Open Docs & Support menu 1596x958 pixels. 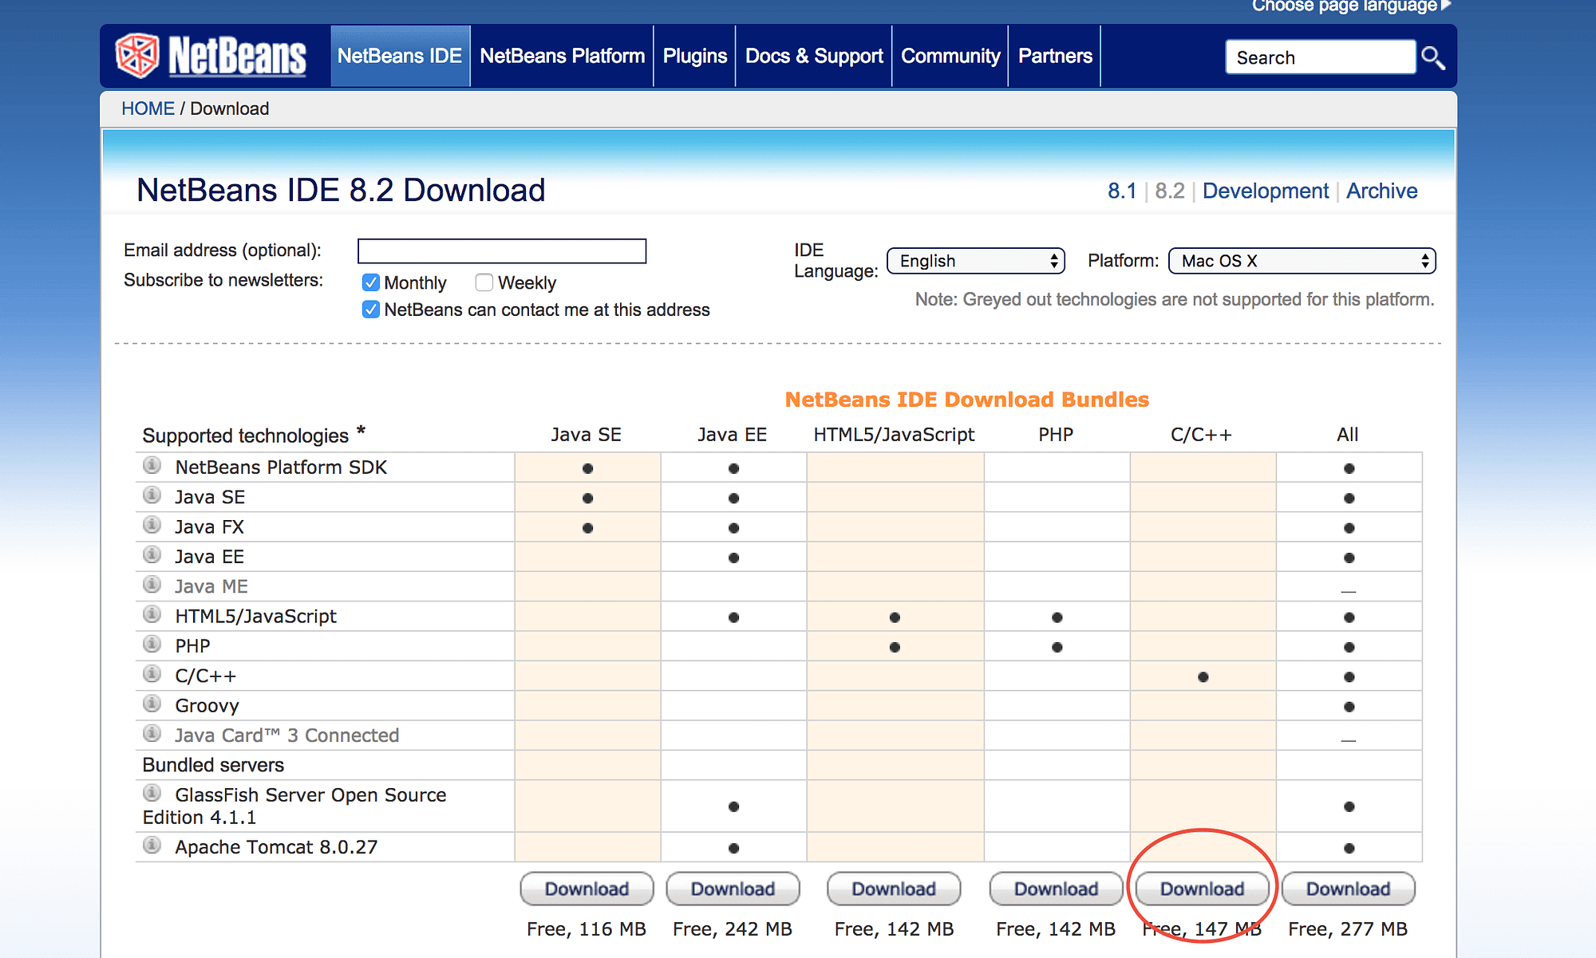[814, 56]
